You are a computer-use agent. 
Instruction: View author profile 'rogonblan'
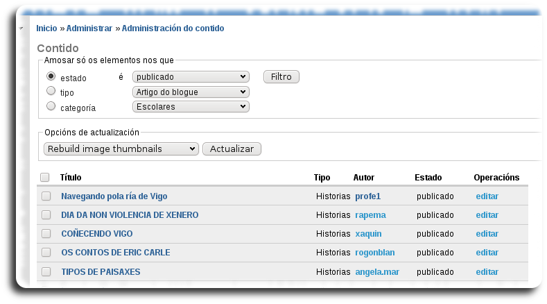pyautogui.click(x=374, y=253)
